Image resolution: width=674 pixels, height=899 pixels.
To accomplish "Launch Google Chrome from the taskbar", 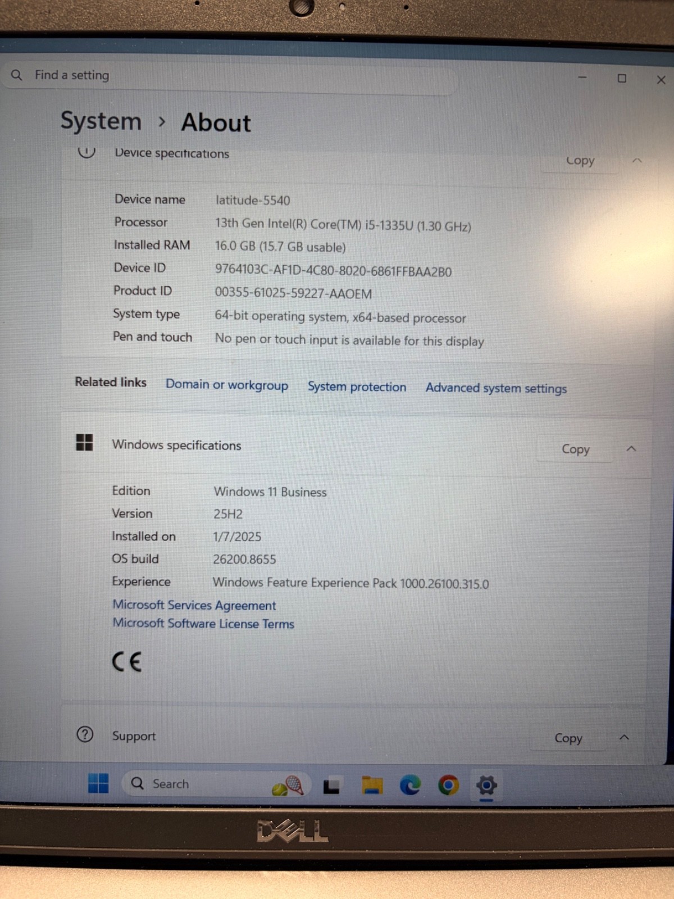I will [448, 785].
